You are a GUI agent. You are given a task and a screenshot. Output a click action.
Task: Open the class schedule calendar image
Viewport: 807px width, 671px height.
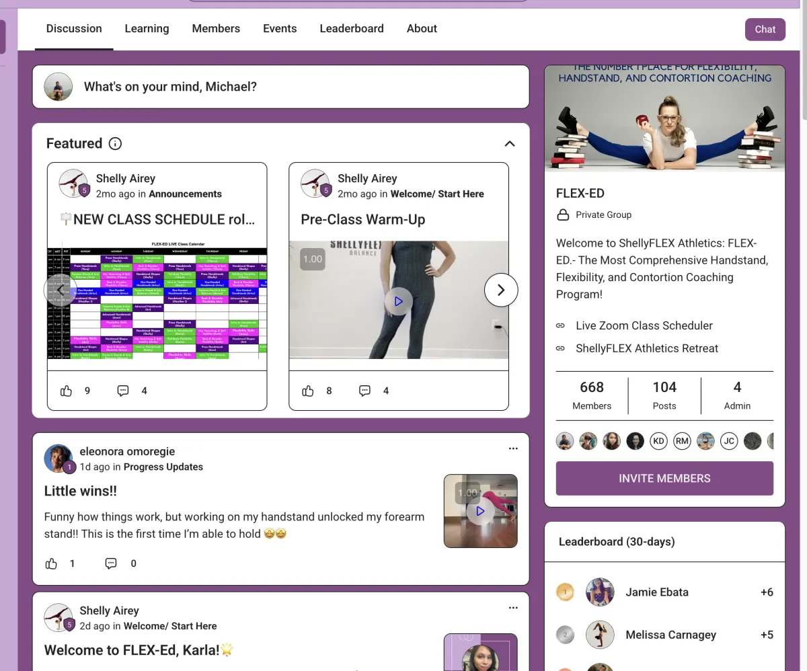click(x=157, y=300)
